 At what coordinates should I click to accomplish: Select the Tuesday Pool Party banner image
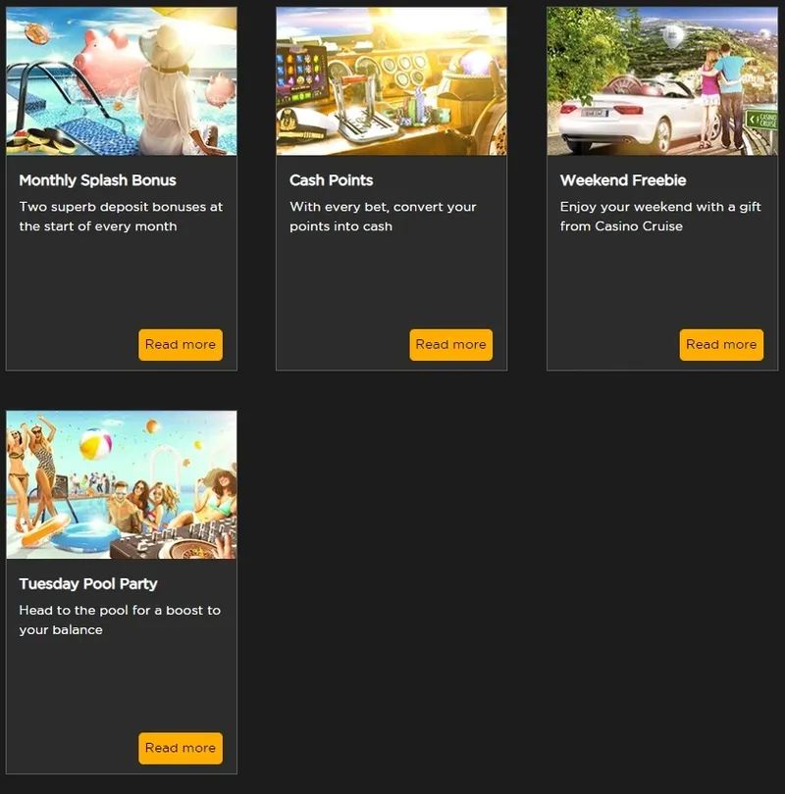point(121,484)
